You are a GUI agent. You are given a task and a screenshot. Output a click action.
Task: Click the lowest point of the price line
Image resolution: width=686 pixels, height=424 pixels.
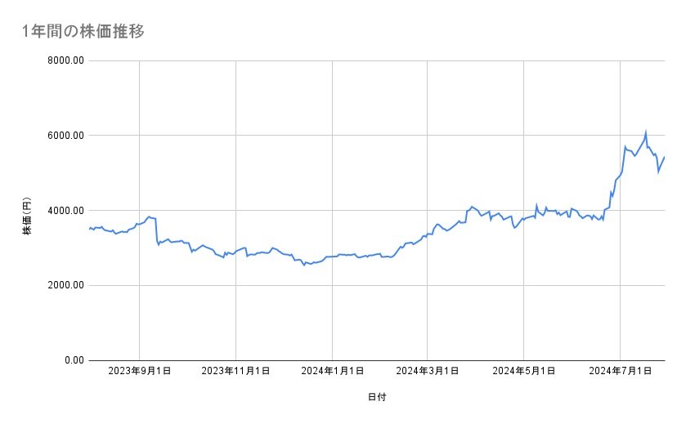304,265
